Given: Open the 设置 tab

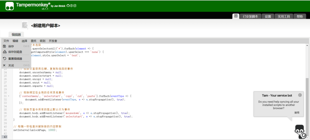Looking at the screenshot, I should 268,16.
